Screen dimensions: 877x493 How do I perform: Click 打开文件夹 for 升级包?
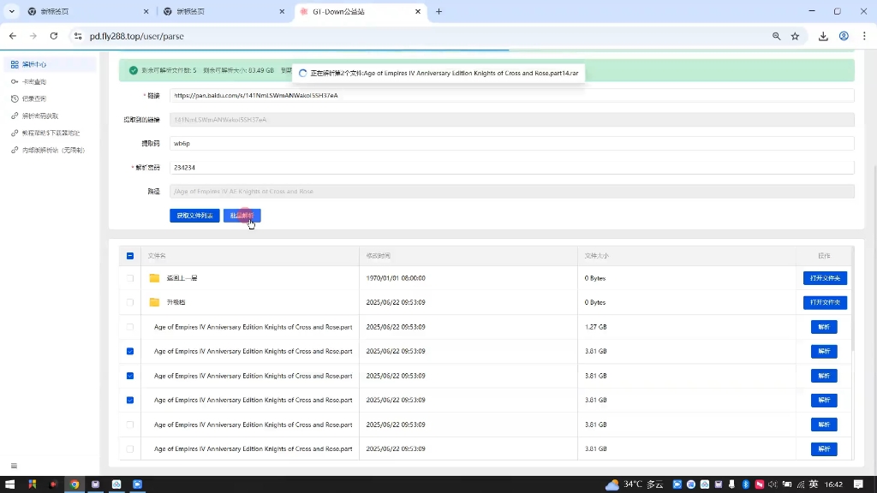pyautogui.click(x=825, y=302)
